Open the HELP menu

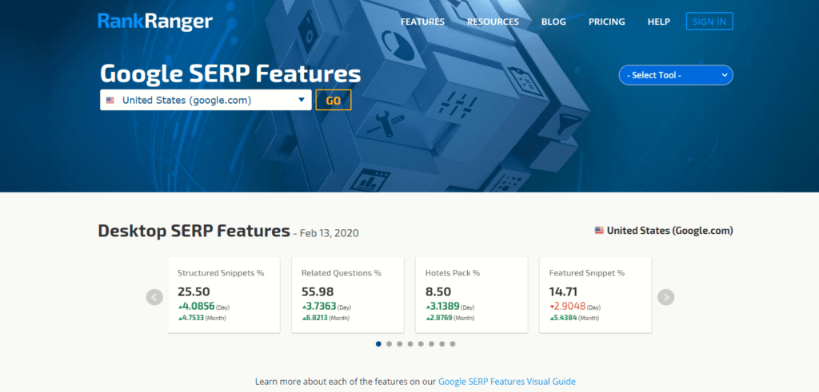659,22
